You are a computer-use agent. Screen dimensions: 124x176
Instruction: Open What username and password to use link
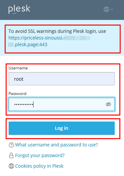(56, 145)
